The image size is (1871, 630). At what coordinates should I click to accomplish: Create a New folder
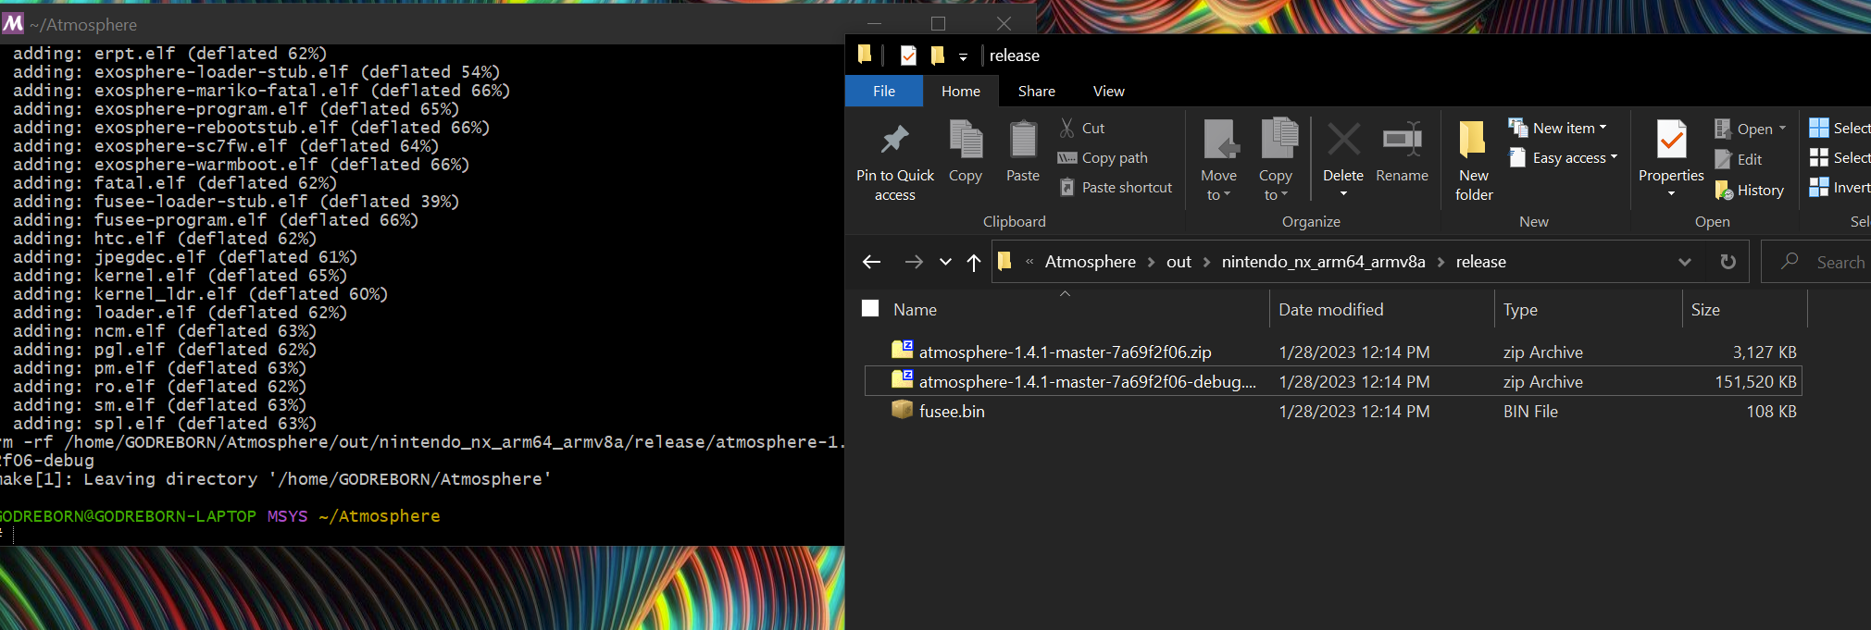pyautogui.click(x=1474, y=161)
